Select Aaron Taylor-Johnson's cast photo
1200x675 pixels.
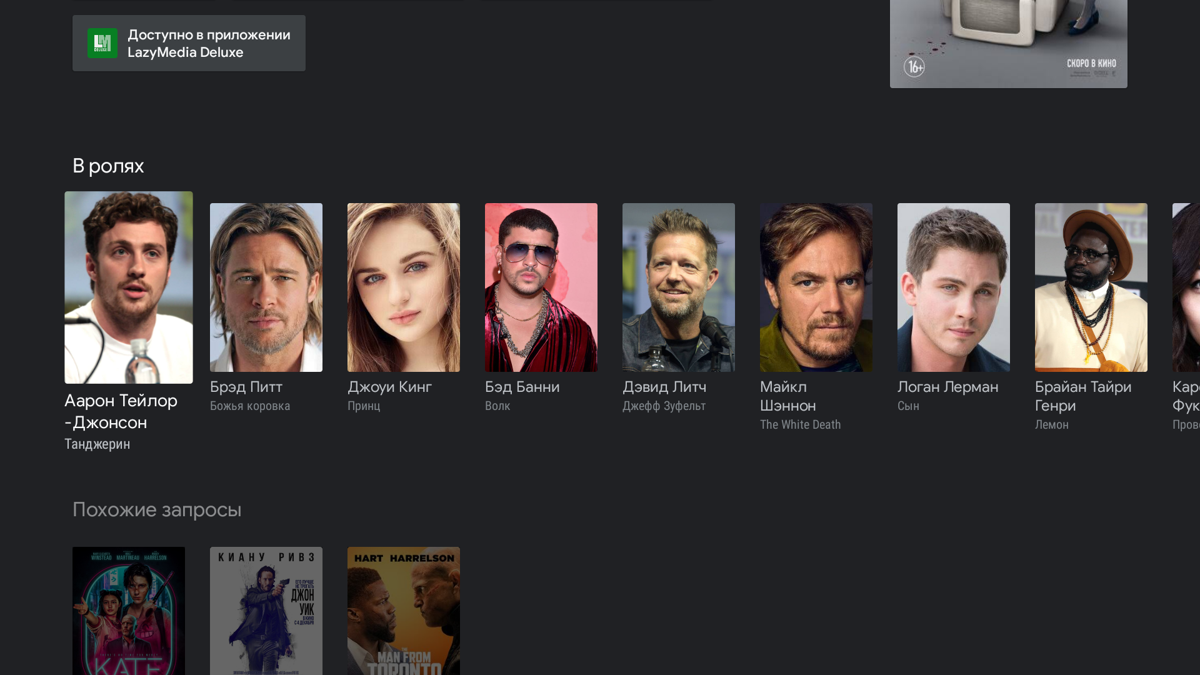(x=129, y=287)
